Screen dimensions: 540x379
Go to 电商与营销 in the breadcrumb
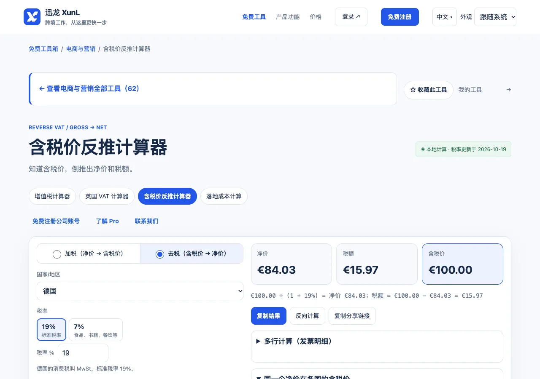pyautogui.click(x=81, y=49)
